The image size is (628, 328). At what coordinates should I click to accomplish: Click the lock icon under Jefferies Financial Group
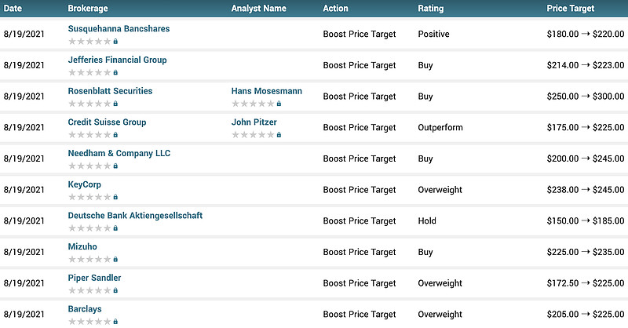pos(115,72)
